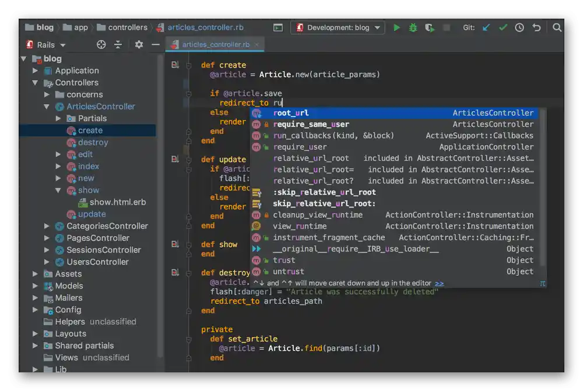Choose require_same_user completion suggestion

pyautogui.click(x=394, y=124)
